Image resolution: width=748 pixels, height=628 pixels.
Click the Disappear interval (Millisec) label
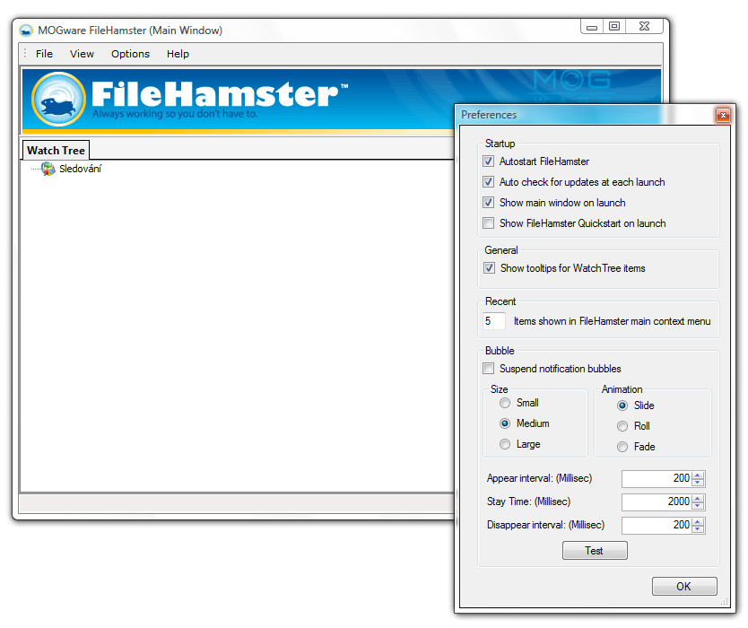[545, 525]
